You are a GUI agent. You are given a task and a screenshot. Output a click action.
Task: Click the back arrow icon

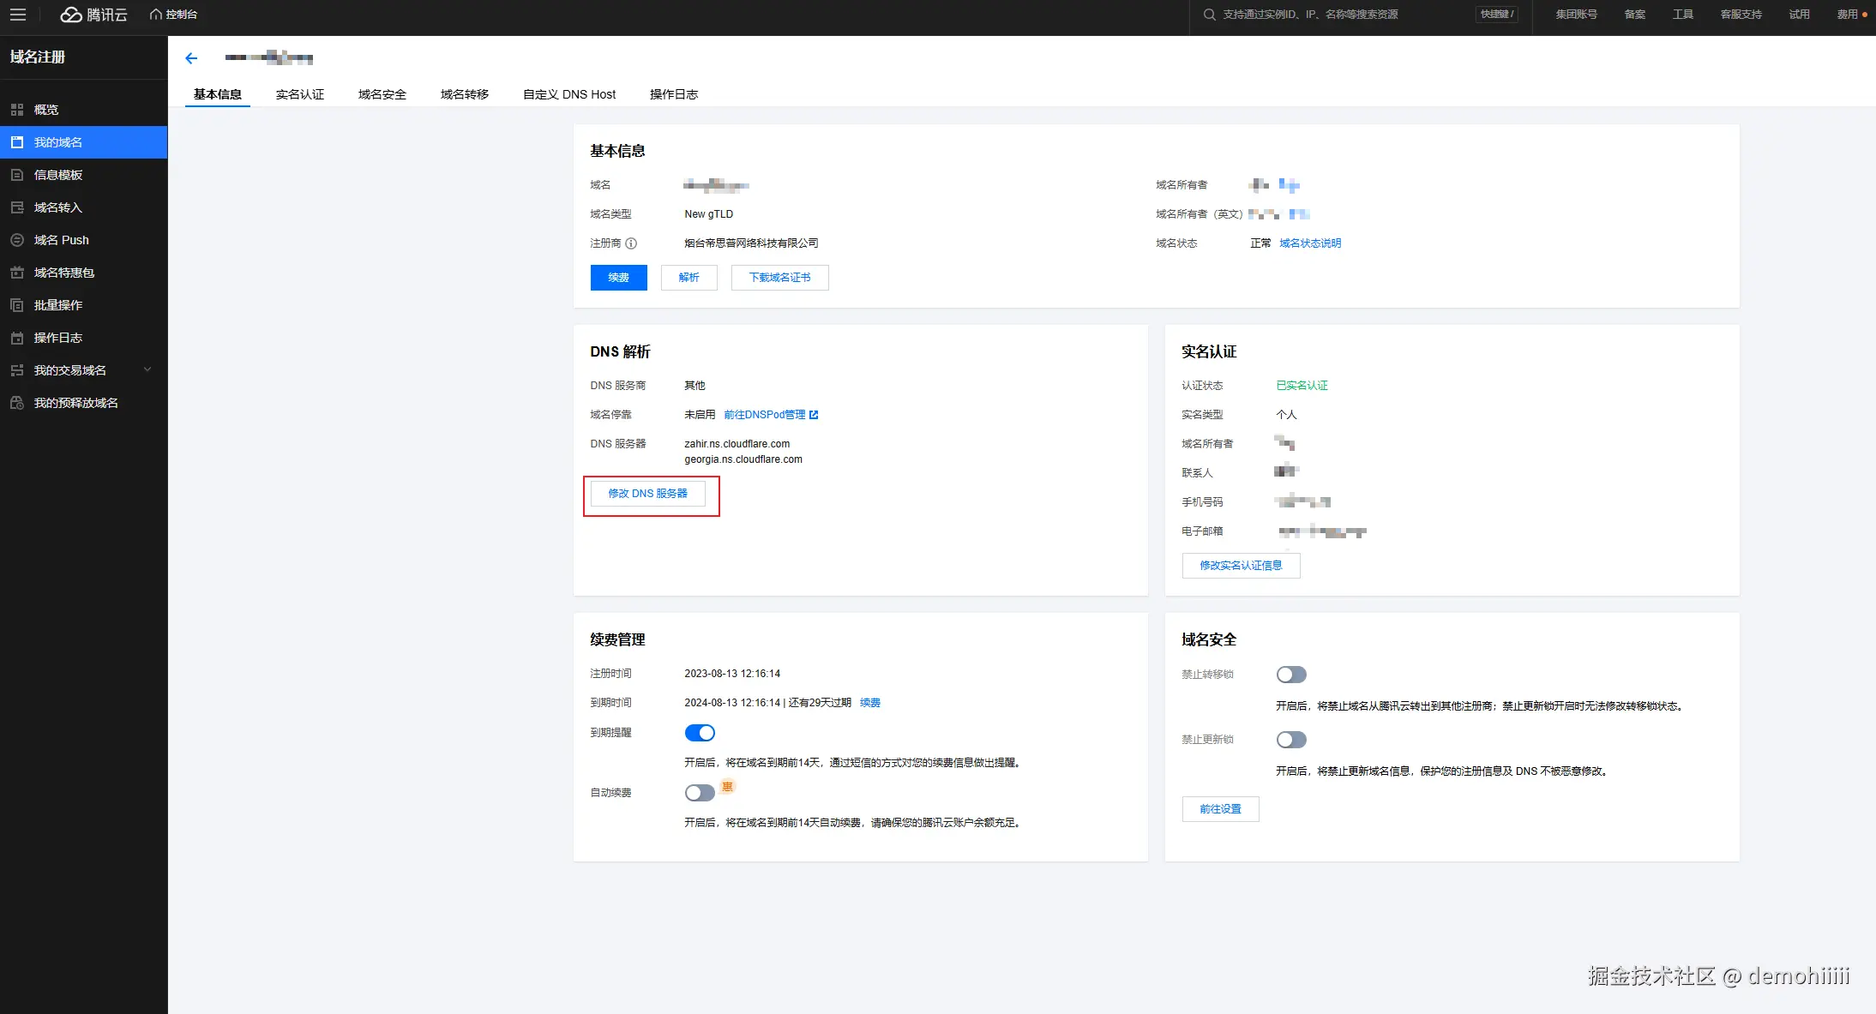pos(191,58)
